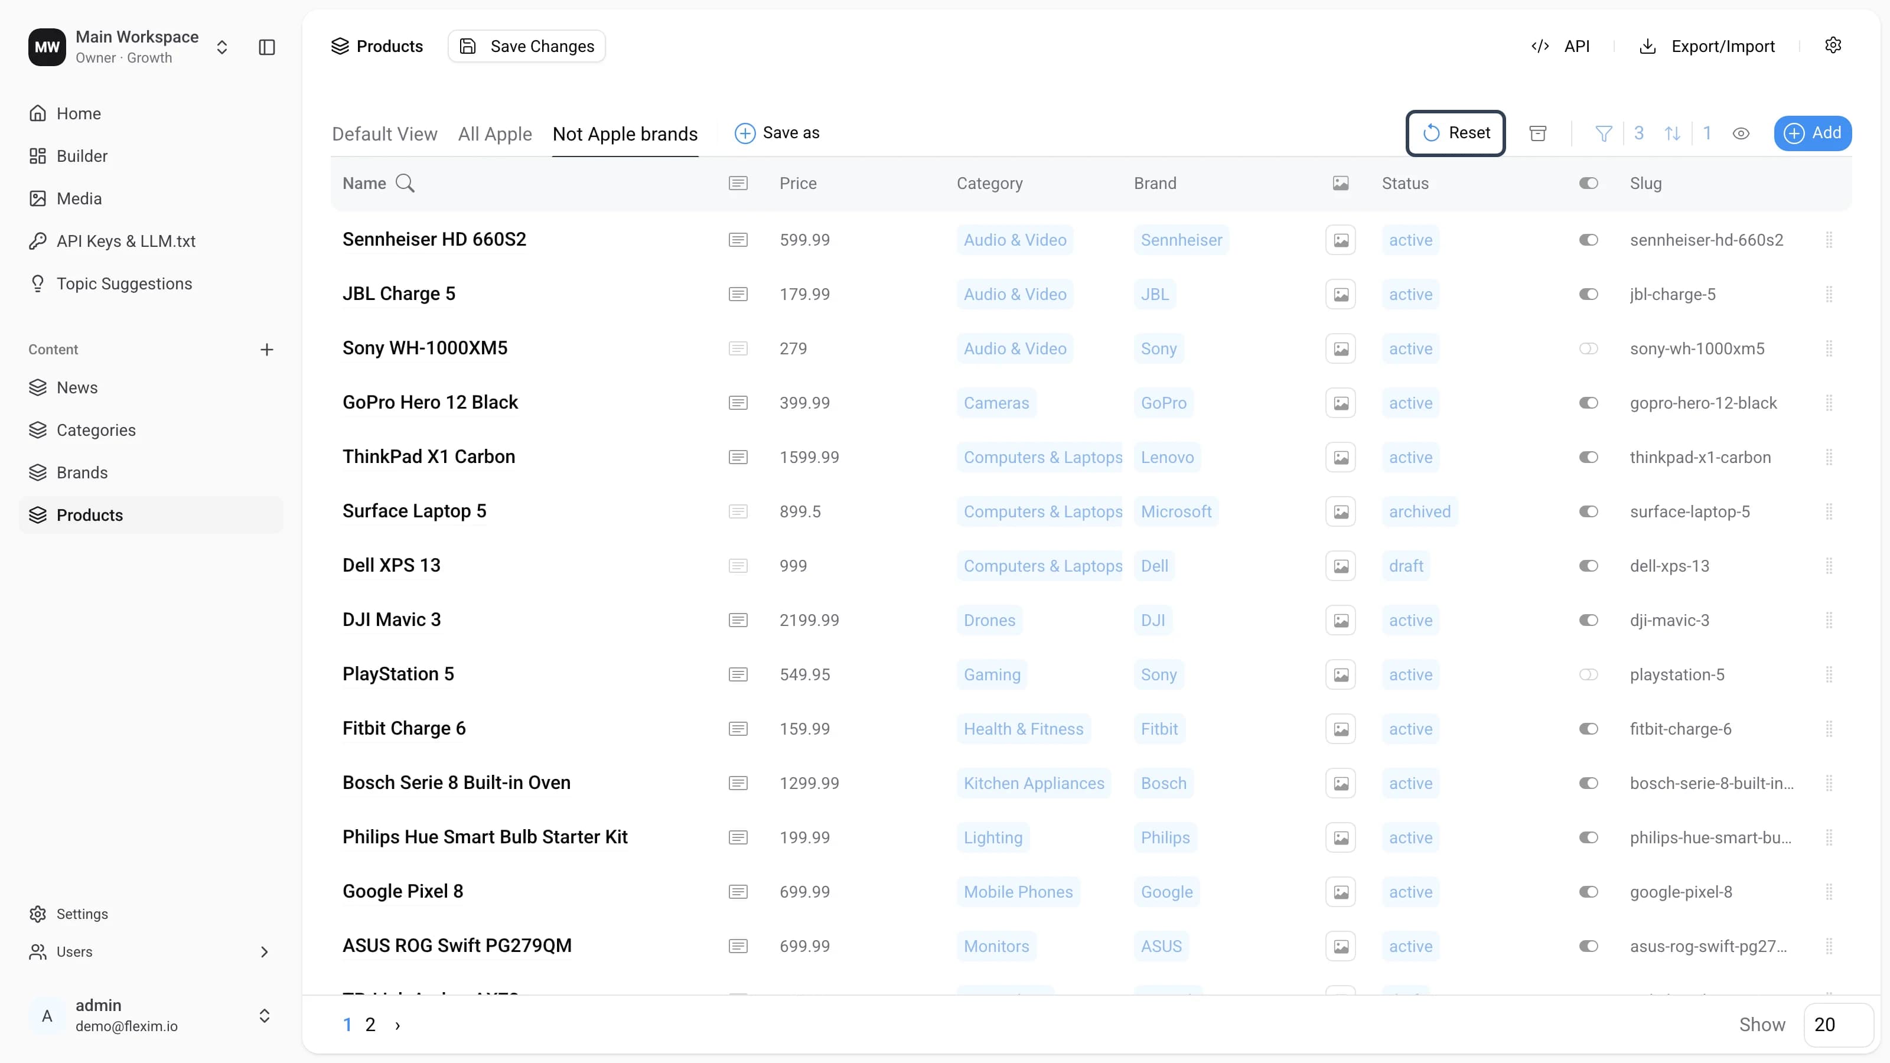1890x1063 pixels.
Task: Toggle switch for GoPro Hero 12 Black
Action: click(1588, 403)
